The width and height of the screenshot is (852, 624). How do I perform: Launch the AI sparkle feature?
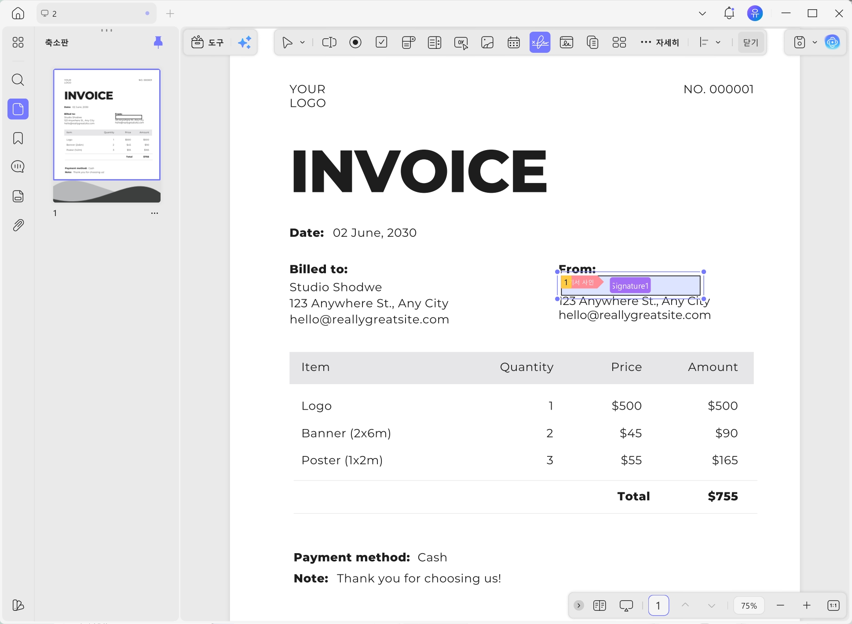245,43
